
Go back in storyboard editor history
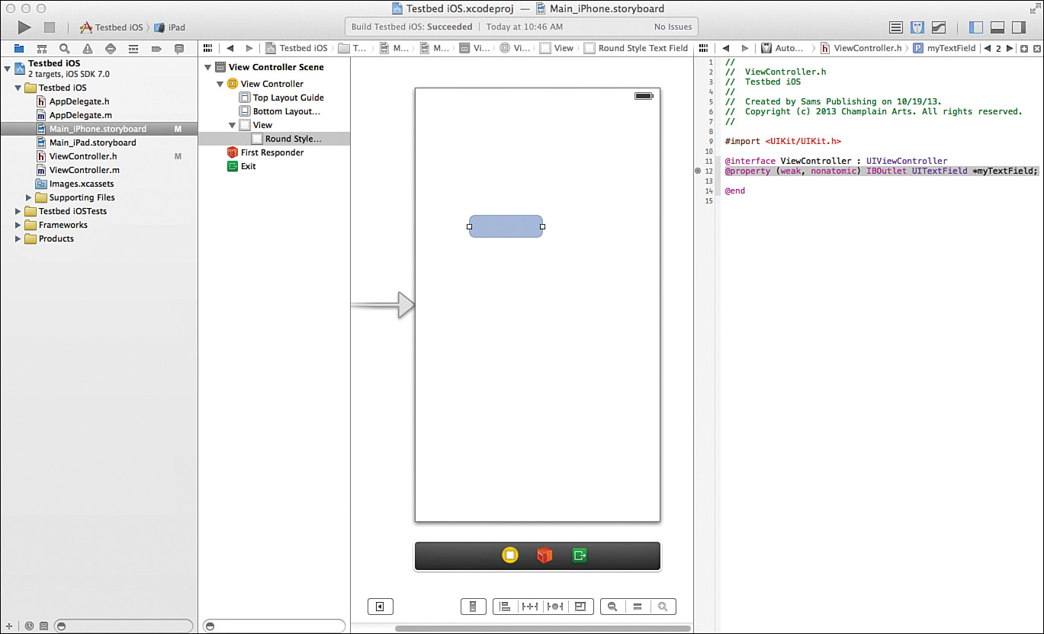230,48
